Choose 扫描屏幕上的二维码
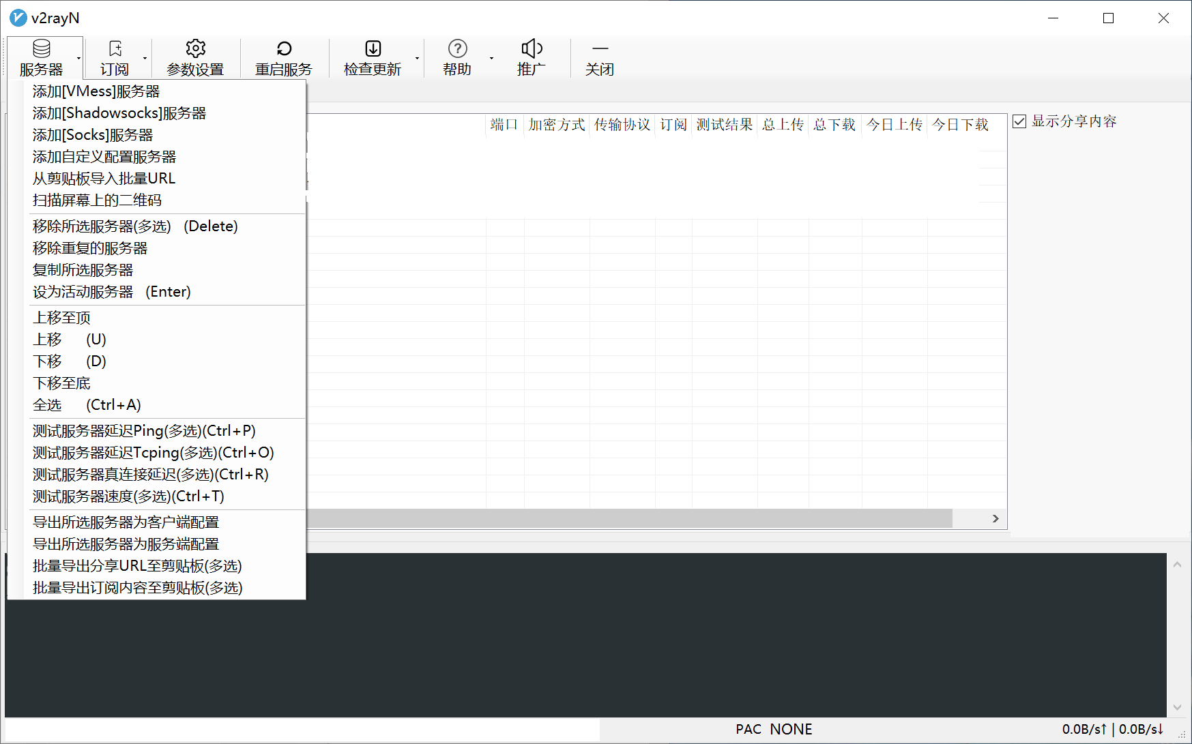This screenshot has height=744, width=1192. pyautogui.click(x=164, y=200)
